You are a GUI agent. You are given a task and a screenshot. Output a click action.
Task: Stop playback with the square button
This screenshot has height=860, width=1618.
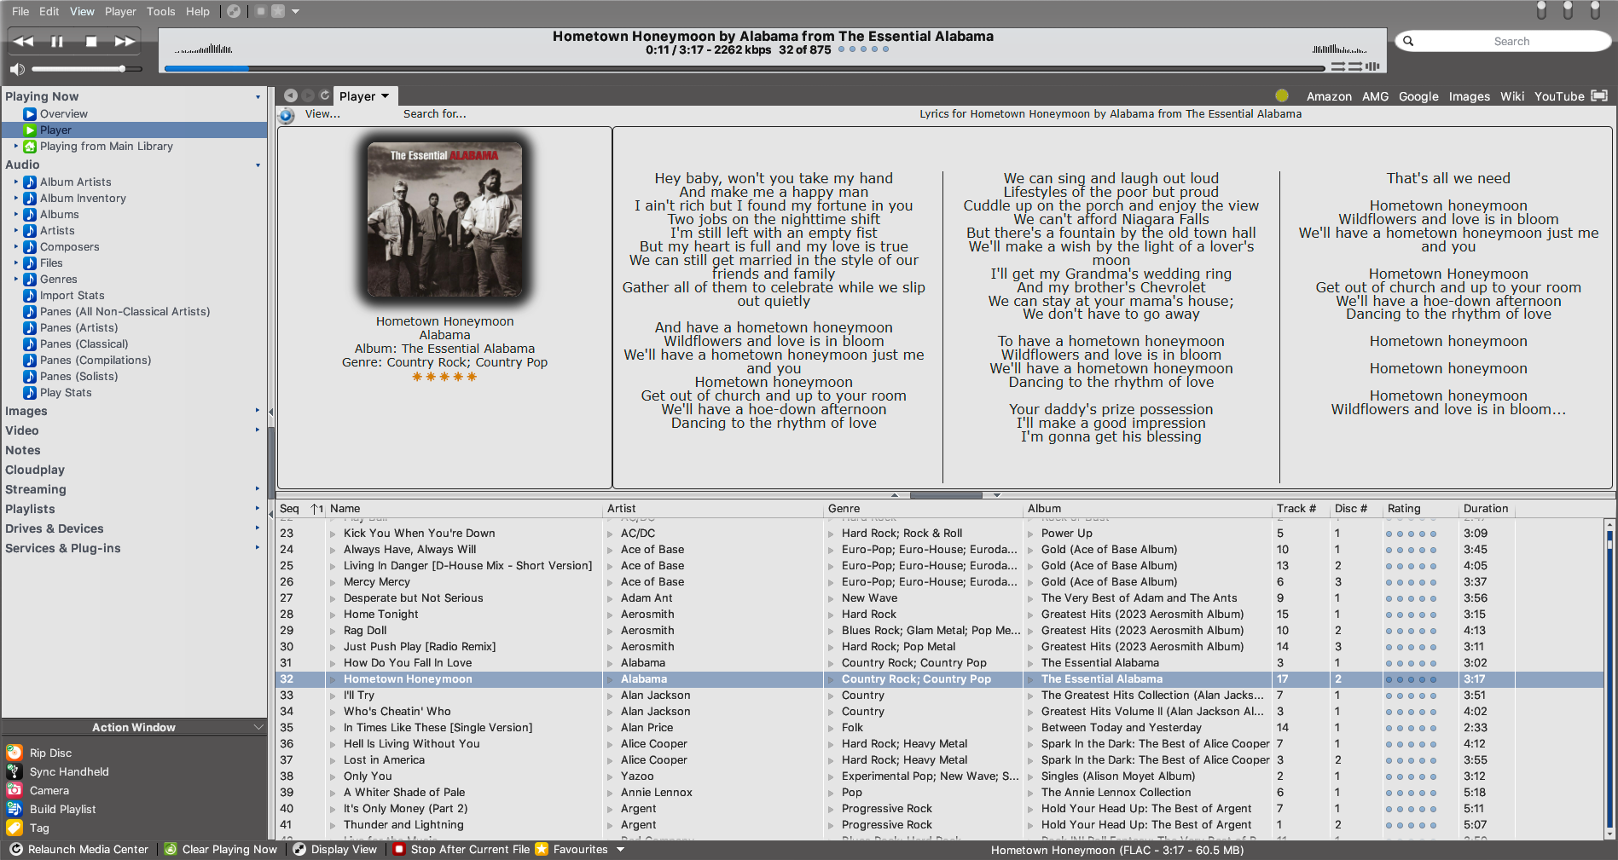coord(91,41)
